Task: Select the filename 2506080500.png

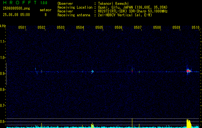Action: click(16, 9)
